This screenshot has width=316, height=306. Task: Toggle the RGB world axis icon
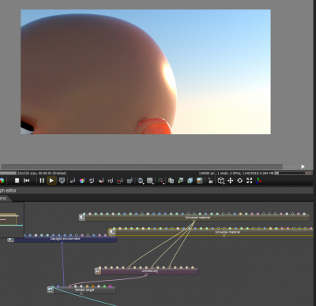click(x=259, y=181)
